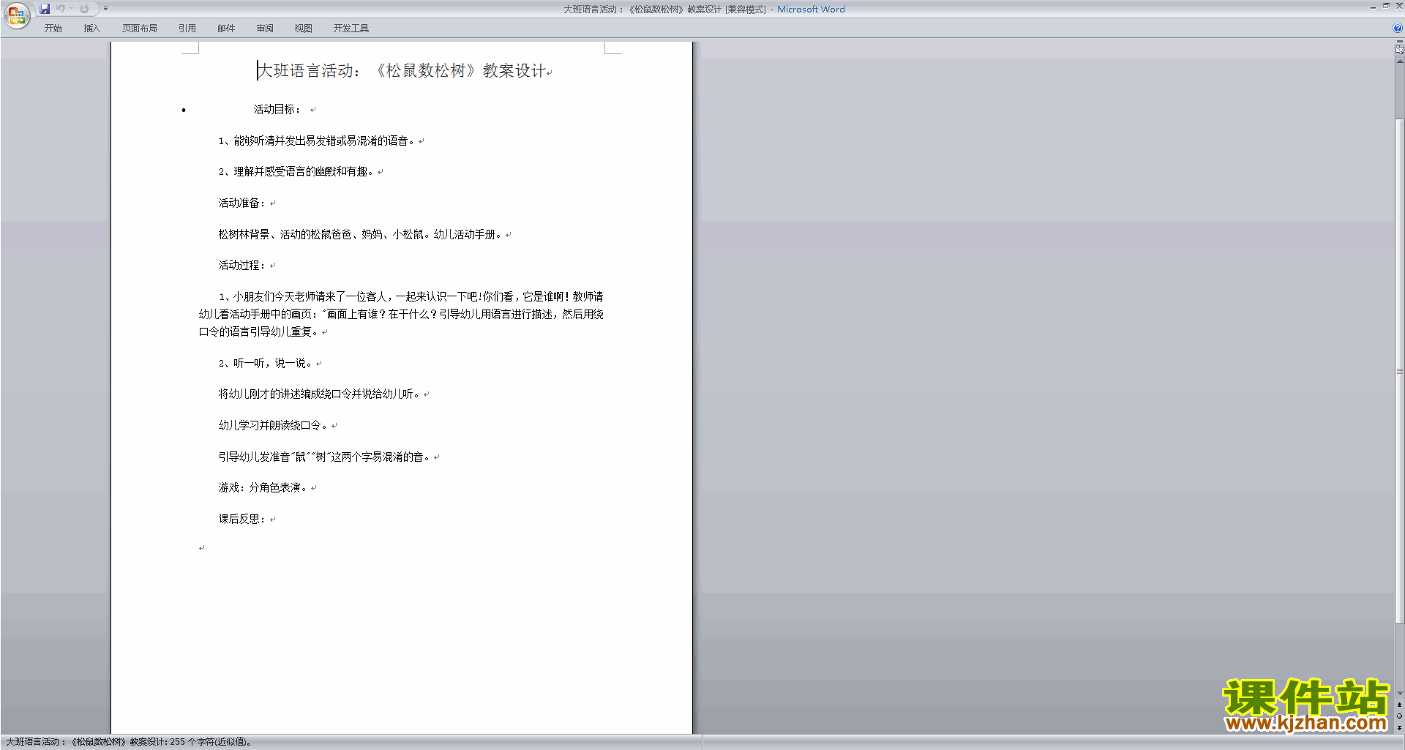
Task: Click the 活动过程： heading line
Action: click(242, 265)
